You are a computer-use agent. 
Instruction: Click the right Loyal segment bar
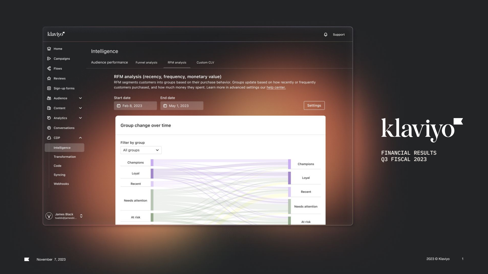click(289, 178)
